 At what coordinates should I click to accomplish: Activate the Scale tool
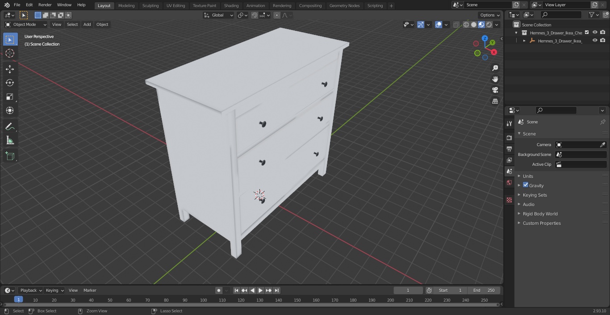click(10, 97)
